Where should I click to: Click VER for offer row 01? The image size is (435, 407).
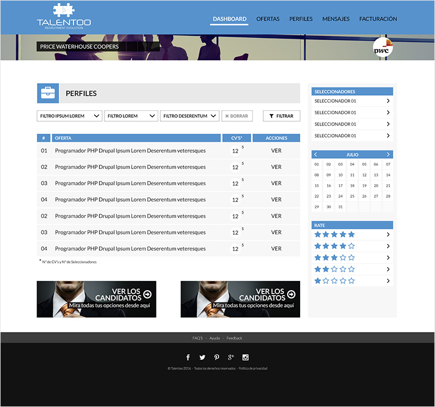click(276, 151)
